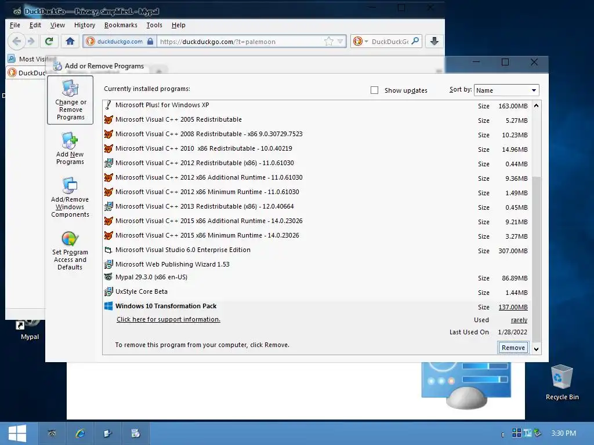Open the History menu in Mypal
Viewport: 594px width, 445px height.
(85, 25)
